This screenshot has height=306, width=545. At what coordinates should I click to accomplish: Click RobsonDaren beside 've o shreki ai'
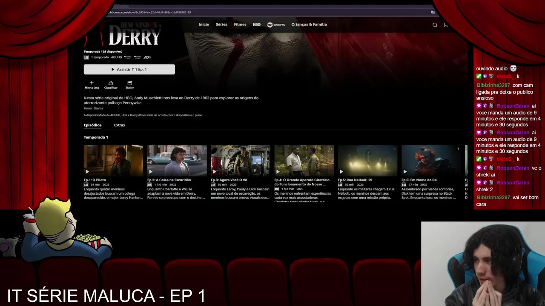513,168
